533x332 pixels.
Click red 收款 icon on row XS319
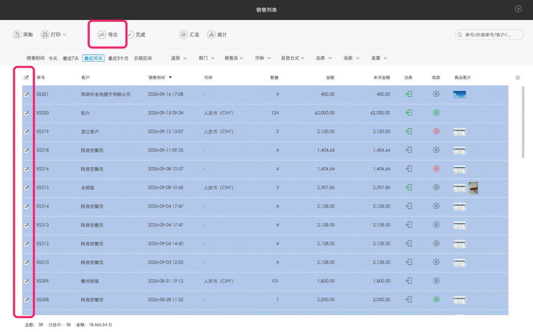pyautogui.click(x=436, y=131)
